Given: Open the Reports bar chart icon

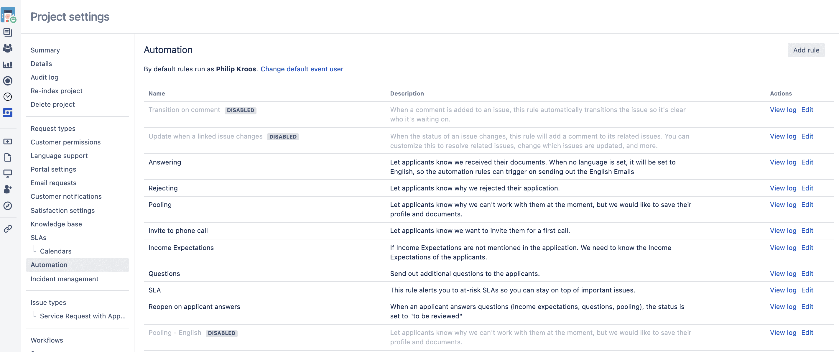Looking at the screenshot, I should (x=7, y=65).
